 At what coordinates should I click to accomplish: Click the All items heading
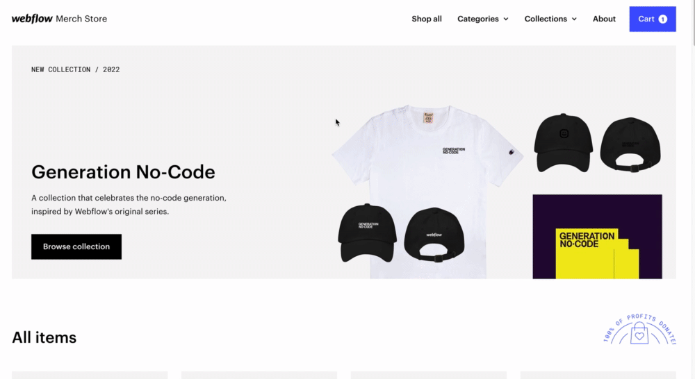pyautogui.click(x=44, y=337)
